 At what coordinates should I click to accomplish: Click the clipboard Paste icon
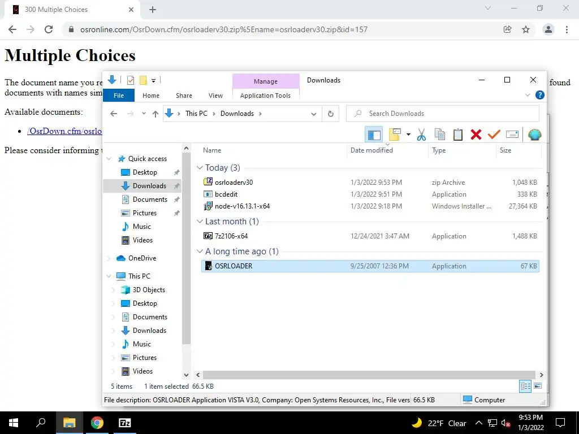tap(458, 134)
